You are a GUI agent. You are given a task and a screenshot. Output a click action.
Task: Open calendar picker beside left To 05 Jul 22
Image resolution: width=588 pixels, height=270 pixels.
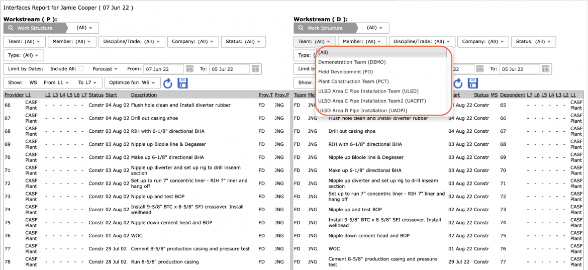point(255,69)
